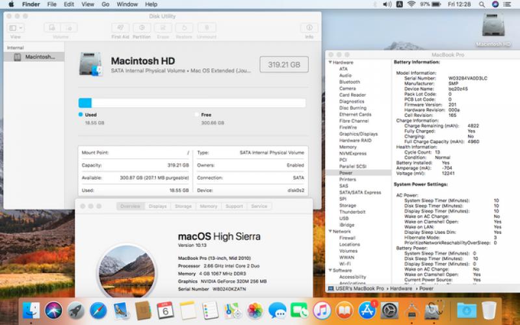Open iTunes from the Dock
The image size is (520, 325).
click(322, 311)
